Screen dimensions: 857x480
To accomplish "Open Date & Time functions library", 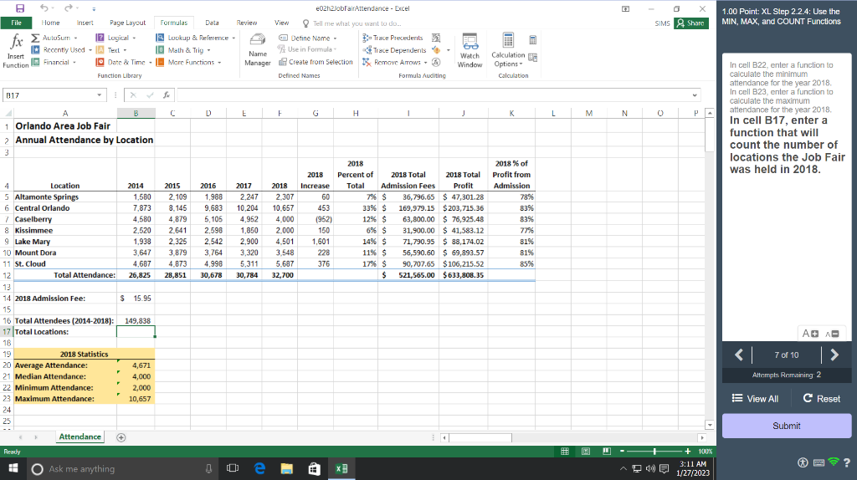I will (x=124, y=62).
